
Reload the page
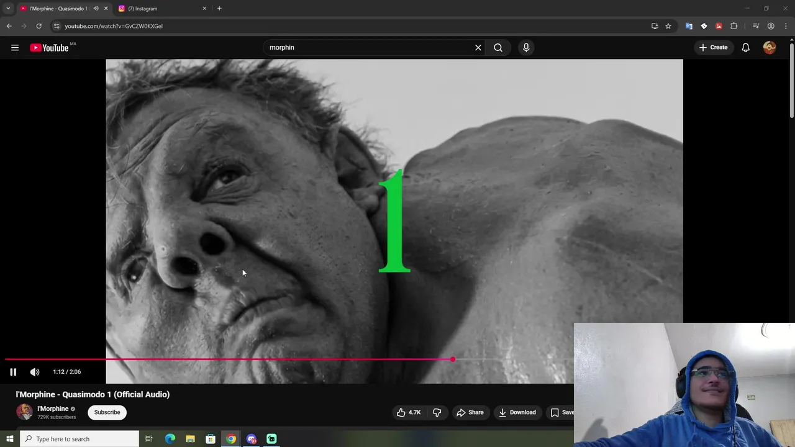coord(39,26)
